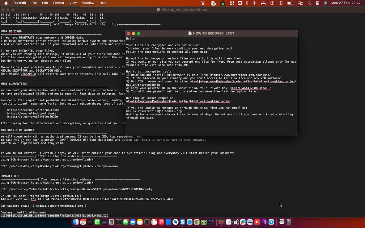Screen dimensions: 365x228
Task: Click the https://www.nulled.to/#!Leaks link
Action: click(x=32, y=114)
